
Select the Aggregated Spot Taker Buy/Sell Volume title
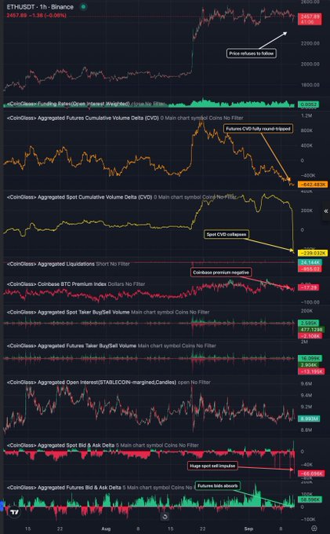tap(68, 312)
